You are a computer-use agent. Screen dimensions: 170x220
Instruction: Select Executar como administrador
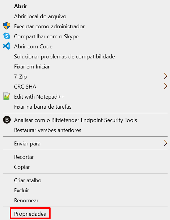coord(49,26)
